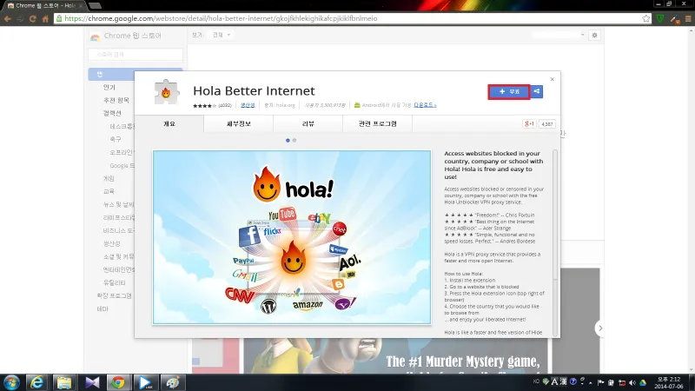The image size is (695, 391).
Task: Open the media player taskbar icon
Action: click(145, 382)
